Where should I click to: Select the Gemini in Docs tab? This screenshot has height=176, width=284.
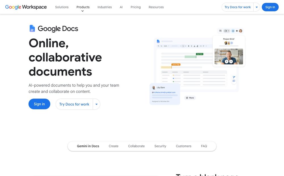pyautogui.click(x=88, y=146)
